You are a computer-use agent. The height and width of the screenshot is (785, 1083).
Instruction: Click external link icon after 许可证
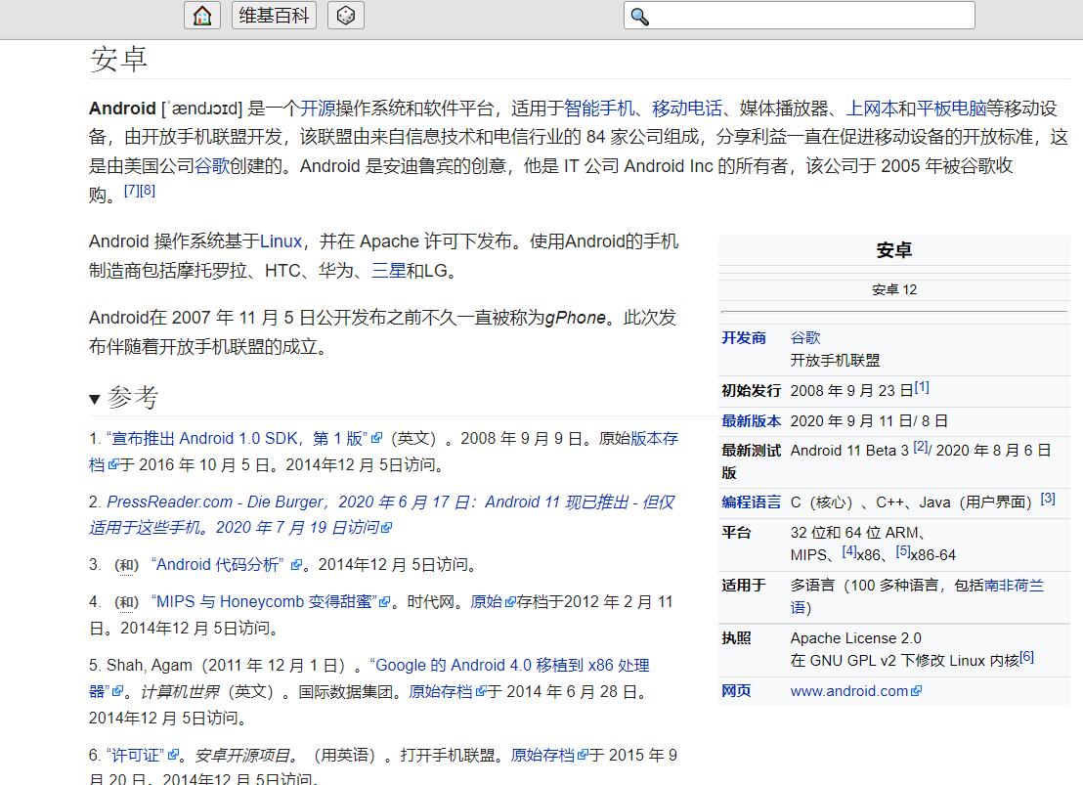pos(173,756)
